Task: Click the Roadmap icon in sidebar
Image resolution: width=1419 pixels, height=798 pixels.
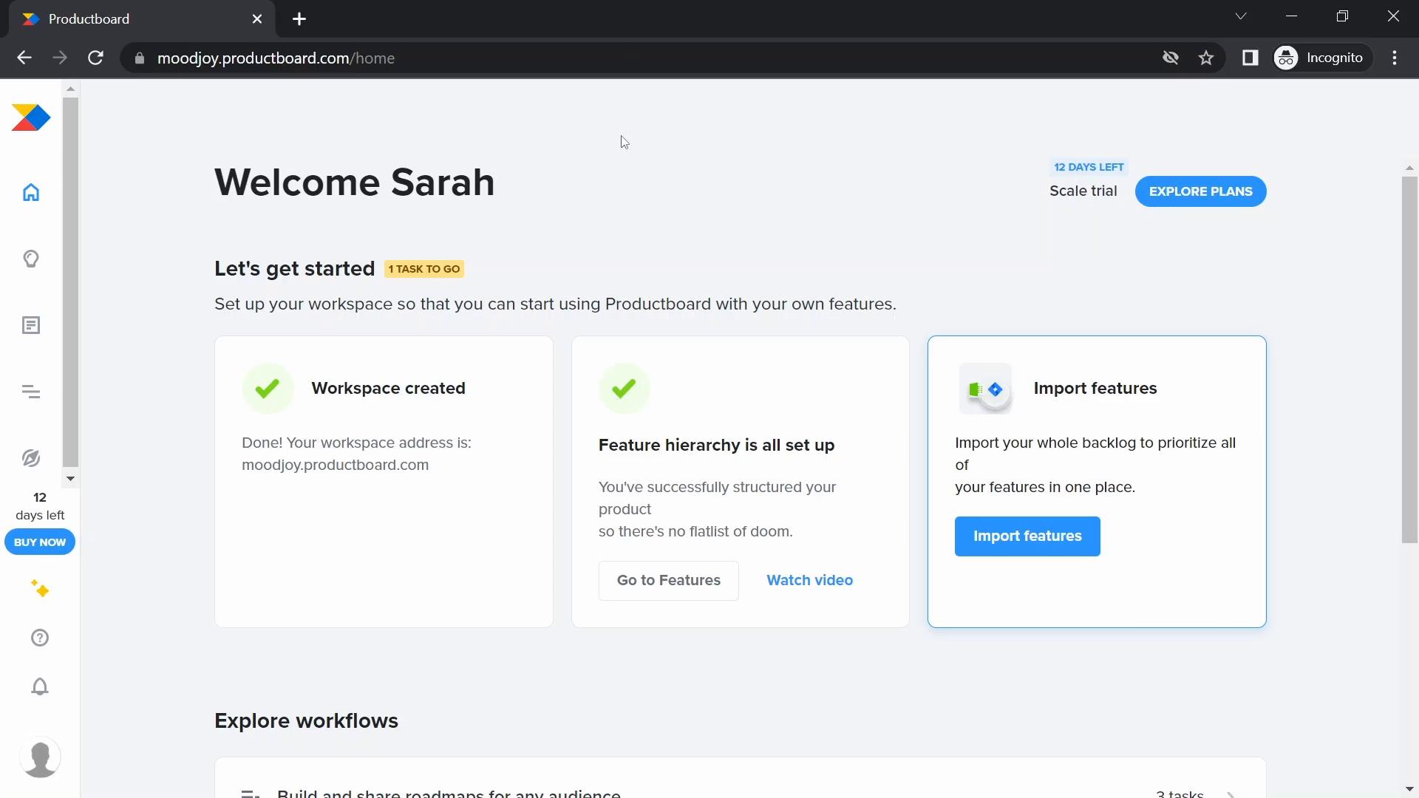Action: (31, 392)
